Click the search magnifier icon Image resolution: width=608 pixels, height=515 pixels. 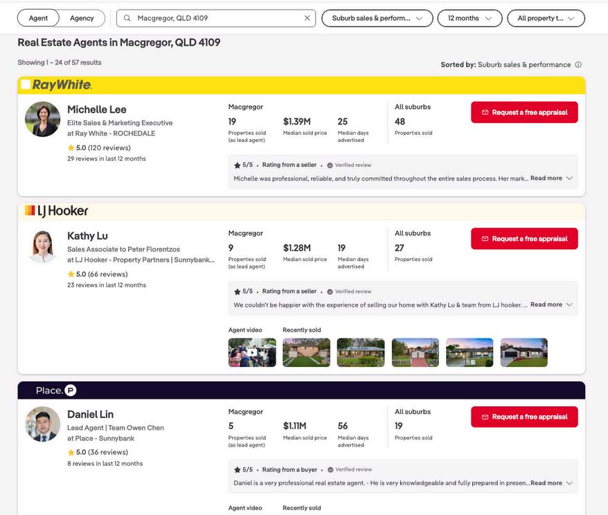tap(127, 18)
